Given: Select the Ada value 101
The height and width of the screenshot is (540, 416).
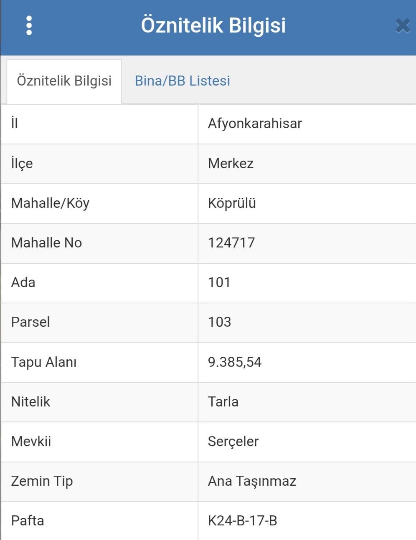Looking at the screenshot, I should 219,283.
